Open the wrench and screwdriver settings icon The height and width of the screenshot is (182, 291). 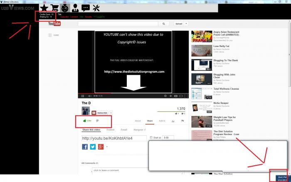pos(96,8)
